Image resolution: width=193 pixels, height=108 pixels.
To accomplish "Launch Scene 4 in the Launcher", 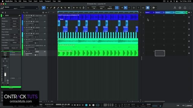I will (184, 13).
